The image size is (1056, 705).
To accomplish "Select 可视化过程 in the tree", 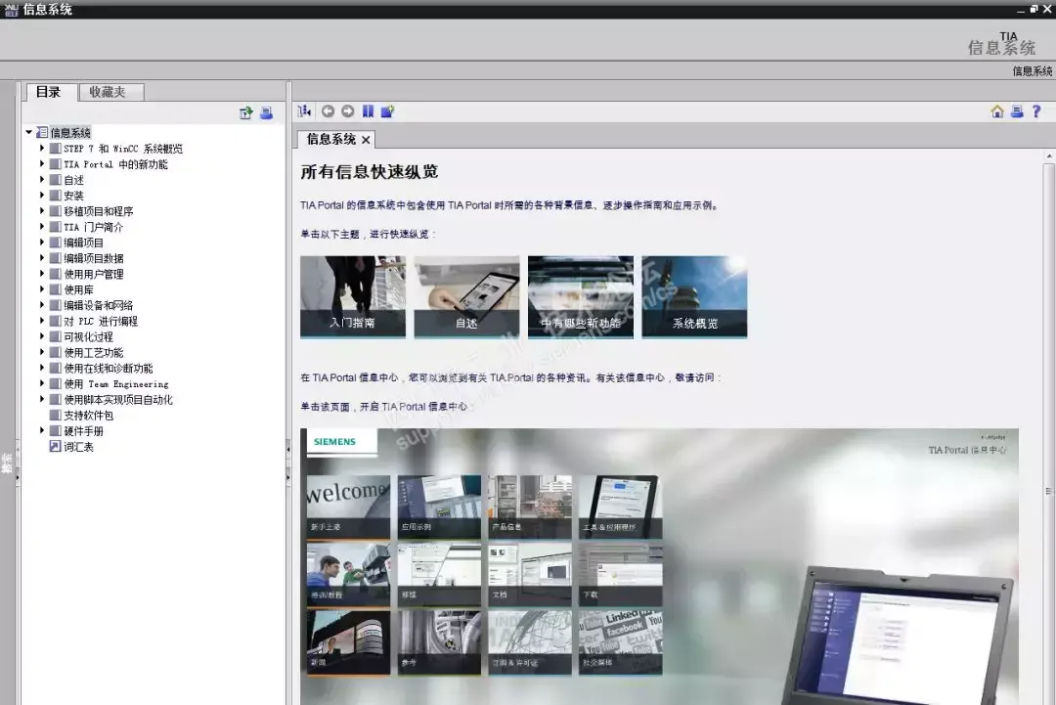I will click(88, 336).
